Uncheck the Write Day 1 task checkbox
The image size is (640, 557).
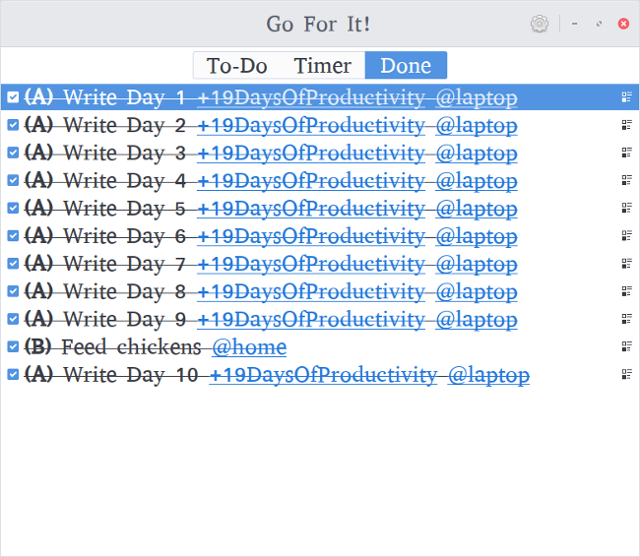(13, 97)
